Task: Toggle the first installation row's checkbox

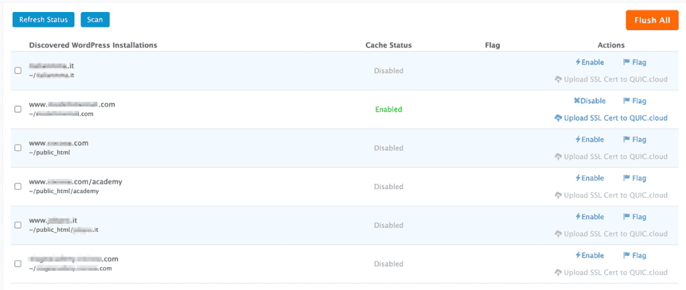Action: (x=18, y=71)
